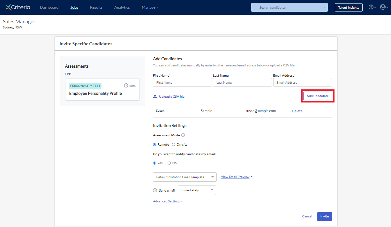Image resolution: width=391 pixels, height=227 pixels.
Task: Click the susan@sample.com email text
Action: point(260,111)
